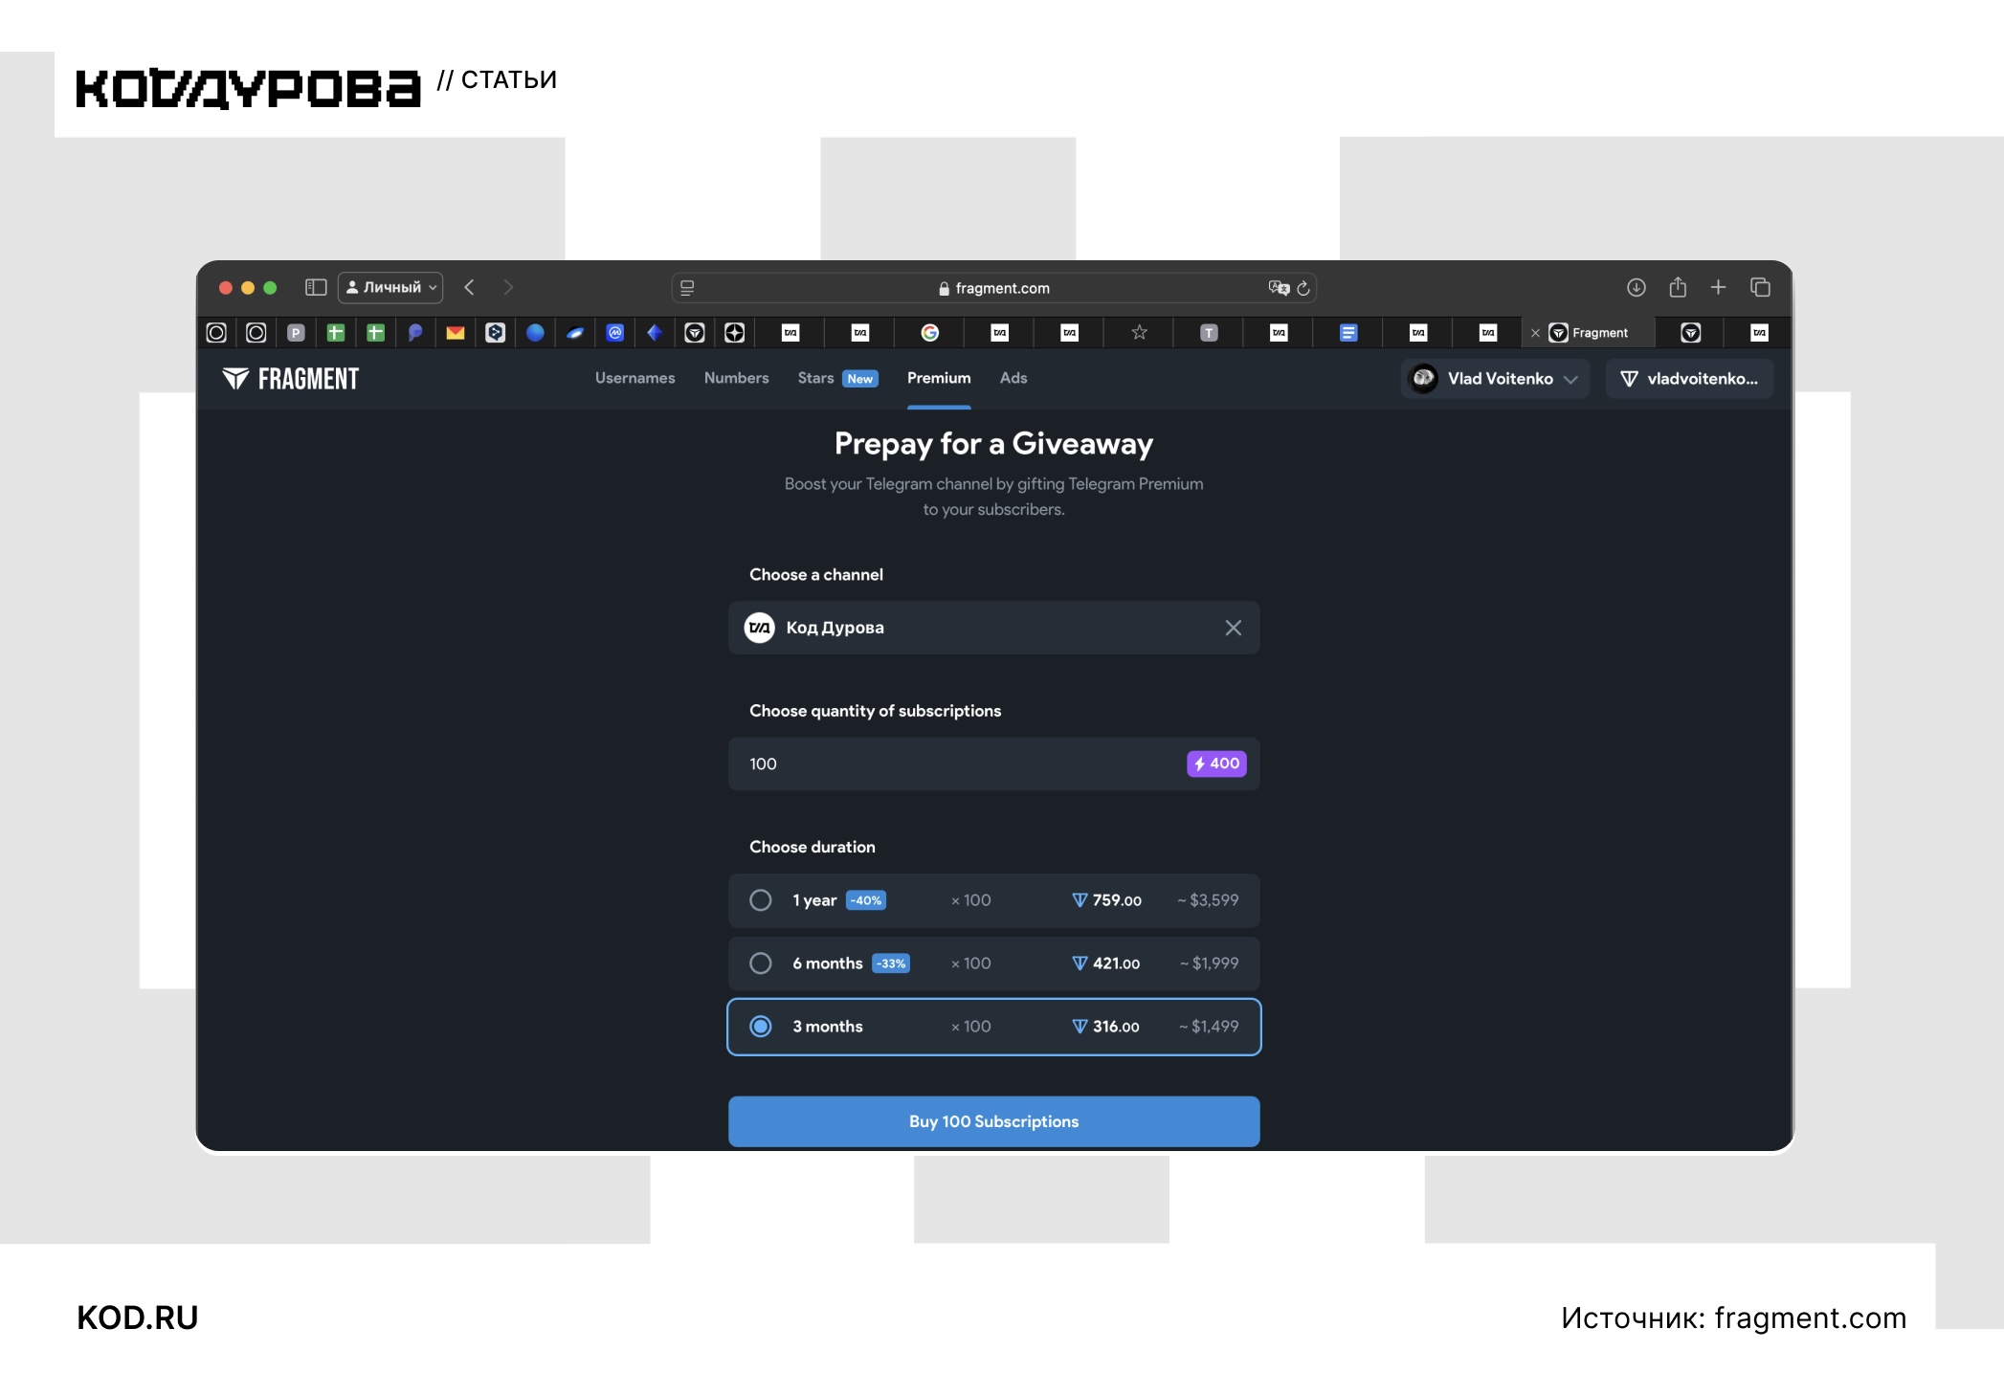Click the translate page icon
This screenshot has height=1373, width=2004.
point(1279,288)
